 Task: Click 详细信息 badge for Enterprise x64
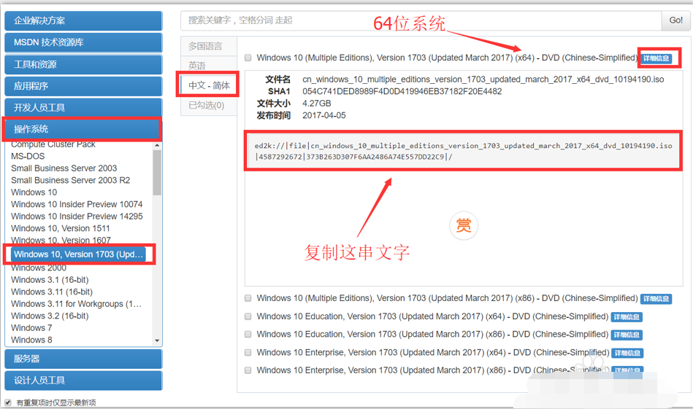click(x=627, y=354)
